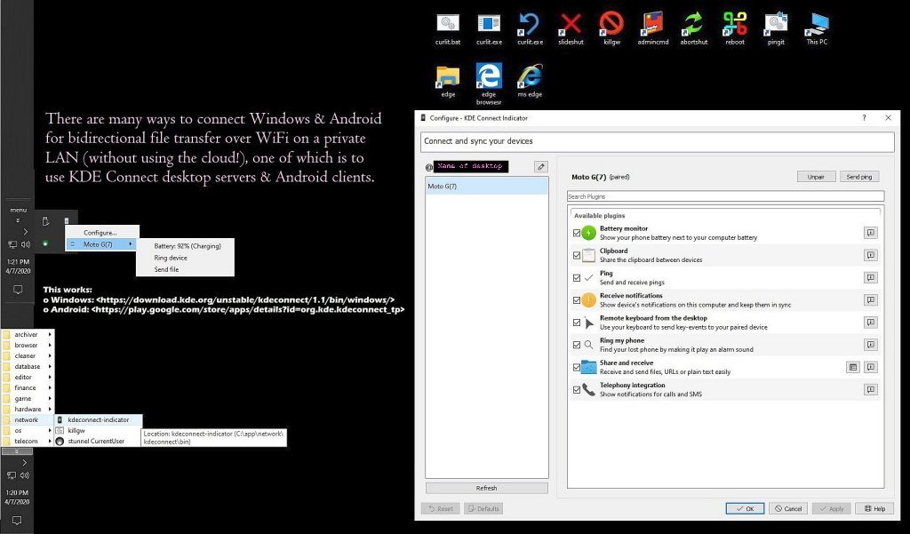Open the ms edge Internet Explorer shortcut
Screen dimensions: 910x534
coord(530,81)
